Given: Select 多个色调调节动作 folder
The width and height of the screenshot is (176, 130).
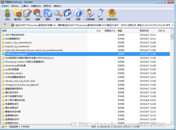Looking at the screenshot, I should coord(14,96).
